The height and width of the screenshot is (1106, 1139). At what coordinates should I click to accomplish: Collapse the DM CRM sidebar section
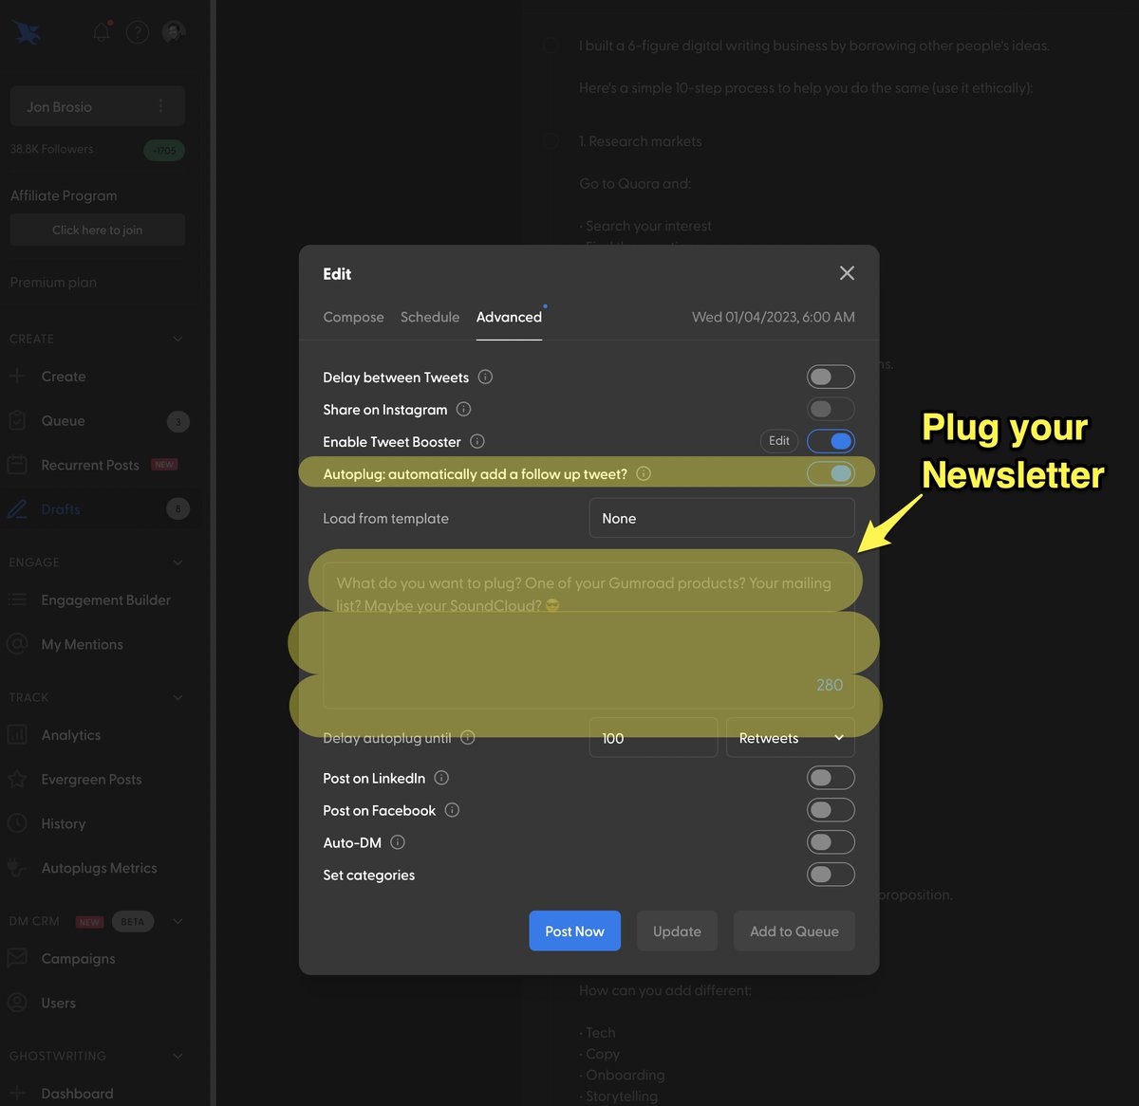pyautogui.click(x=177, y=921)
